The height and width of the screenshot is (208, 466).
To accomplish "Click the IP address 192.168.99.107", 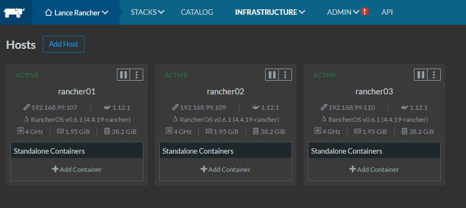I will pos(54,108).
